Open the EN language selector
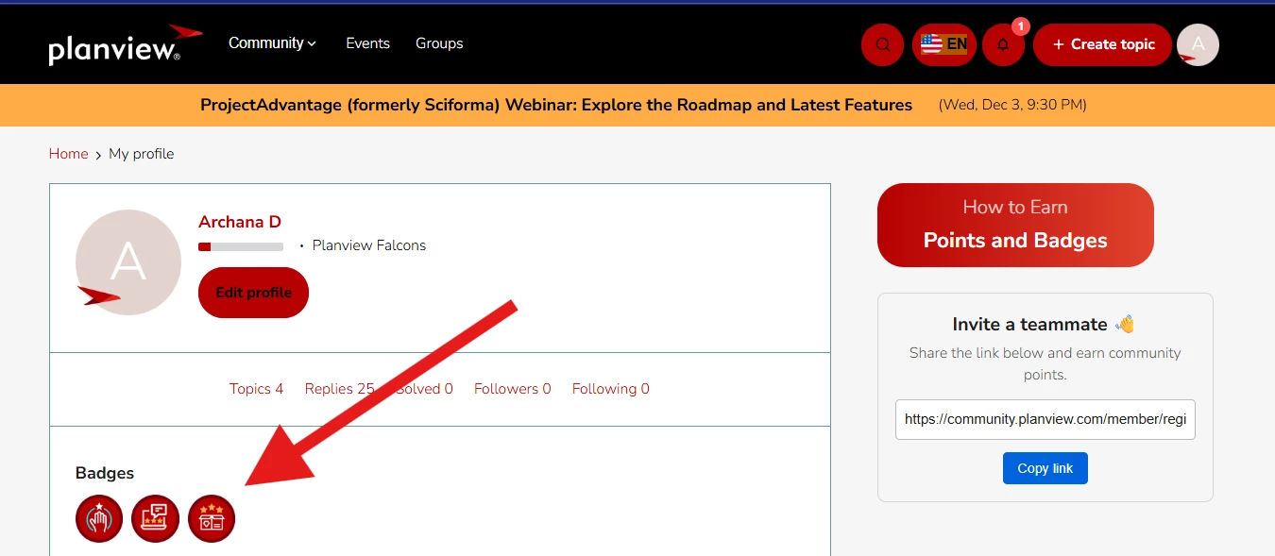Screen dimensions: 1275x556 tap(944, 44)
